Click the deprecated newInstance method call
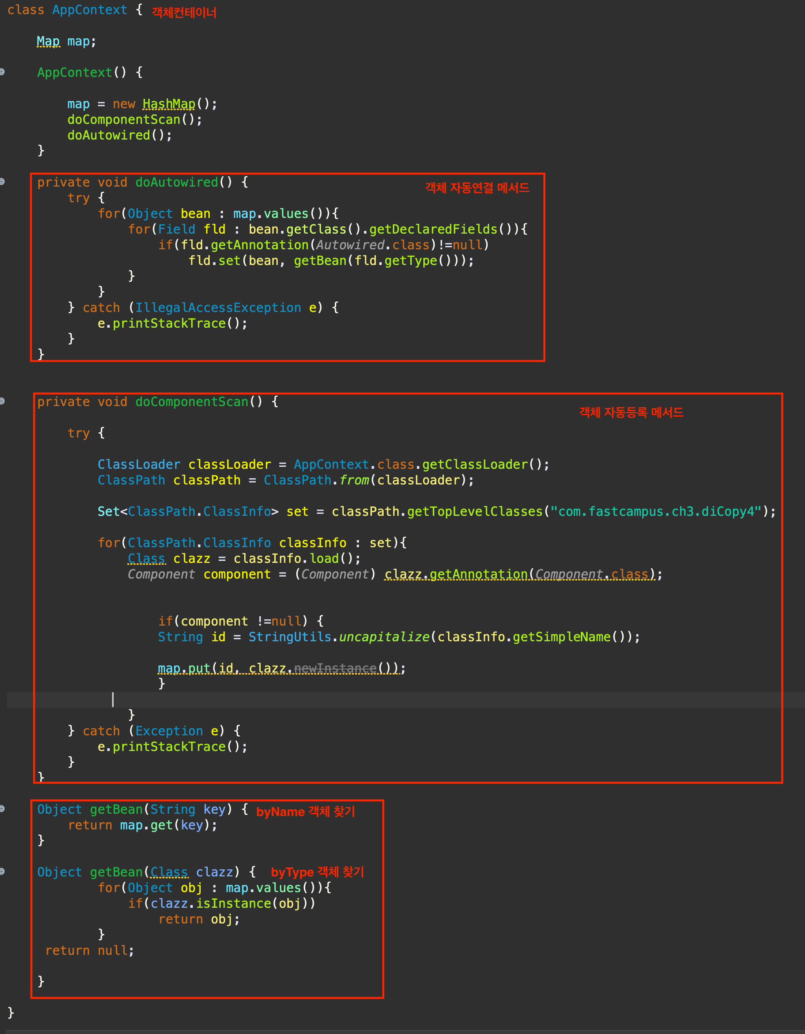805x1034 pixels. [x=335, y=668]
